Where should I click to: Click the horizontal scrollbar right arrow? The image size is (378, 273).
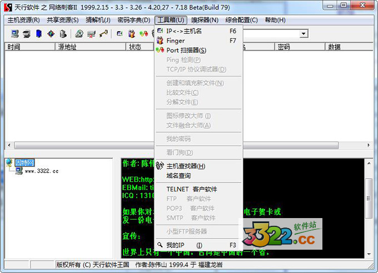coord(369,145)
